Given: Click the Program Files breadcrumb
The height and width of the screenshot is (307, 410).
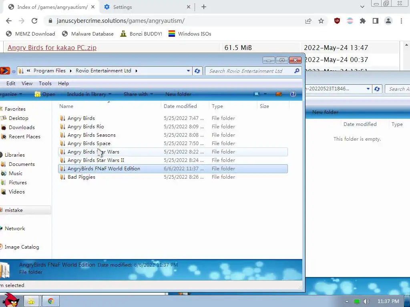Looking at the screenshot, I should tap(49, 71).
